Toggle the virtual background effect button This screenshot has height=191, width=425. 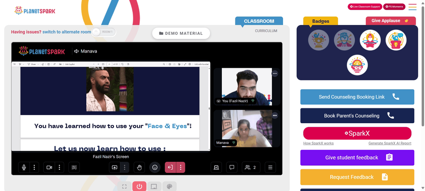tap(74, 168)
